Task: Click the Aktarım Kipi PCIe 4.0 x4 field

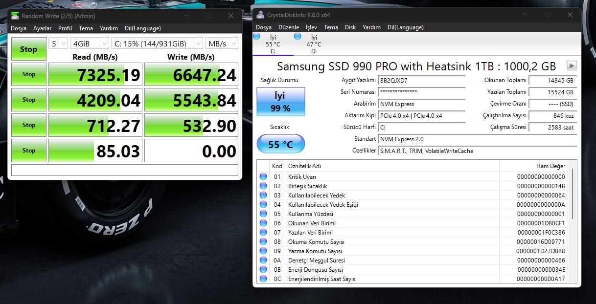Action: click(x=422, y=115)
